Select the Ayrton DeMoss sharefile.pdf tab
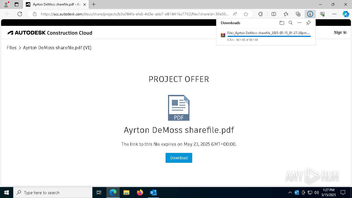This screenshot has height=198, width=352. 56,4
